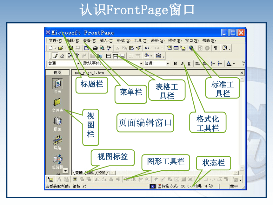Click the New page icon in standard toolbar
Viewport: 273px width, 205px height.
(x=50, y=48)
